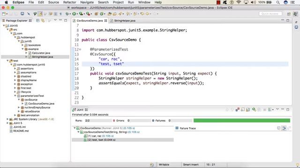Click the Debug bug toolbar icon
Viewport: 300px width, 168px height.
coord(67,14)
